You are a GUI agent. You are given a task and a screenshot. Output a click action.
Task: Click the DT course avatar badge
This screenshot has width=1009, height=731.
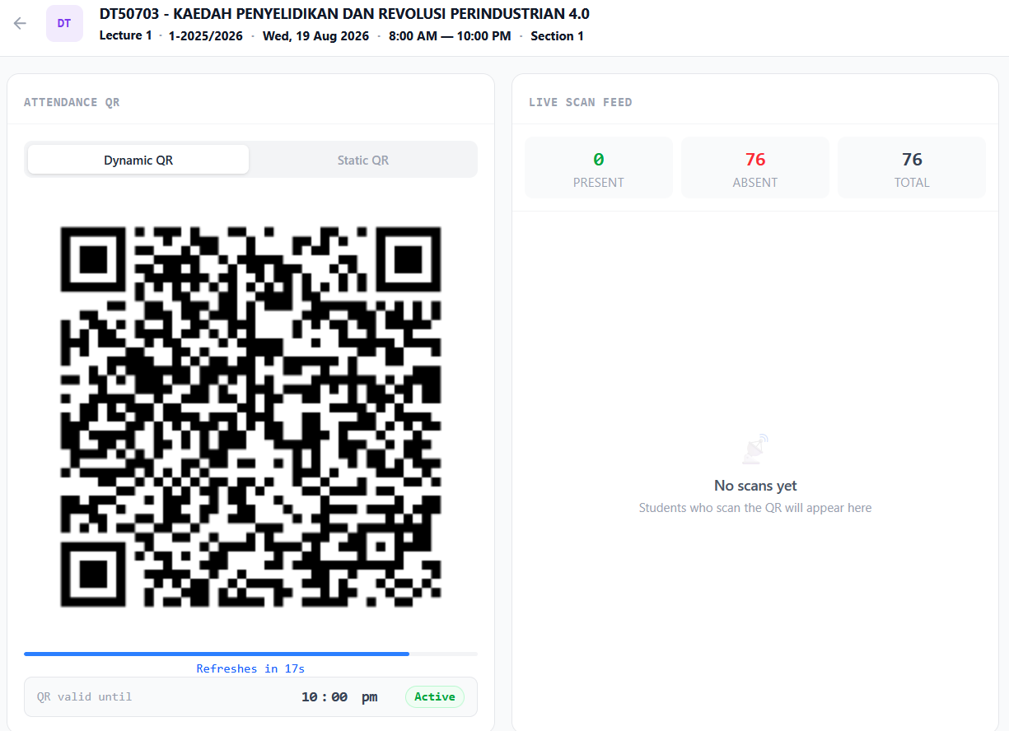click(64, 23)
